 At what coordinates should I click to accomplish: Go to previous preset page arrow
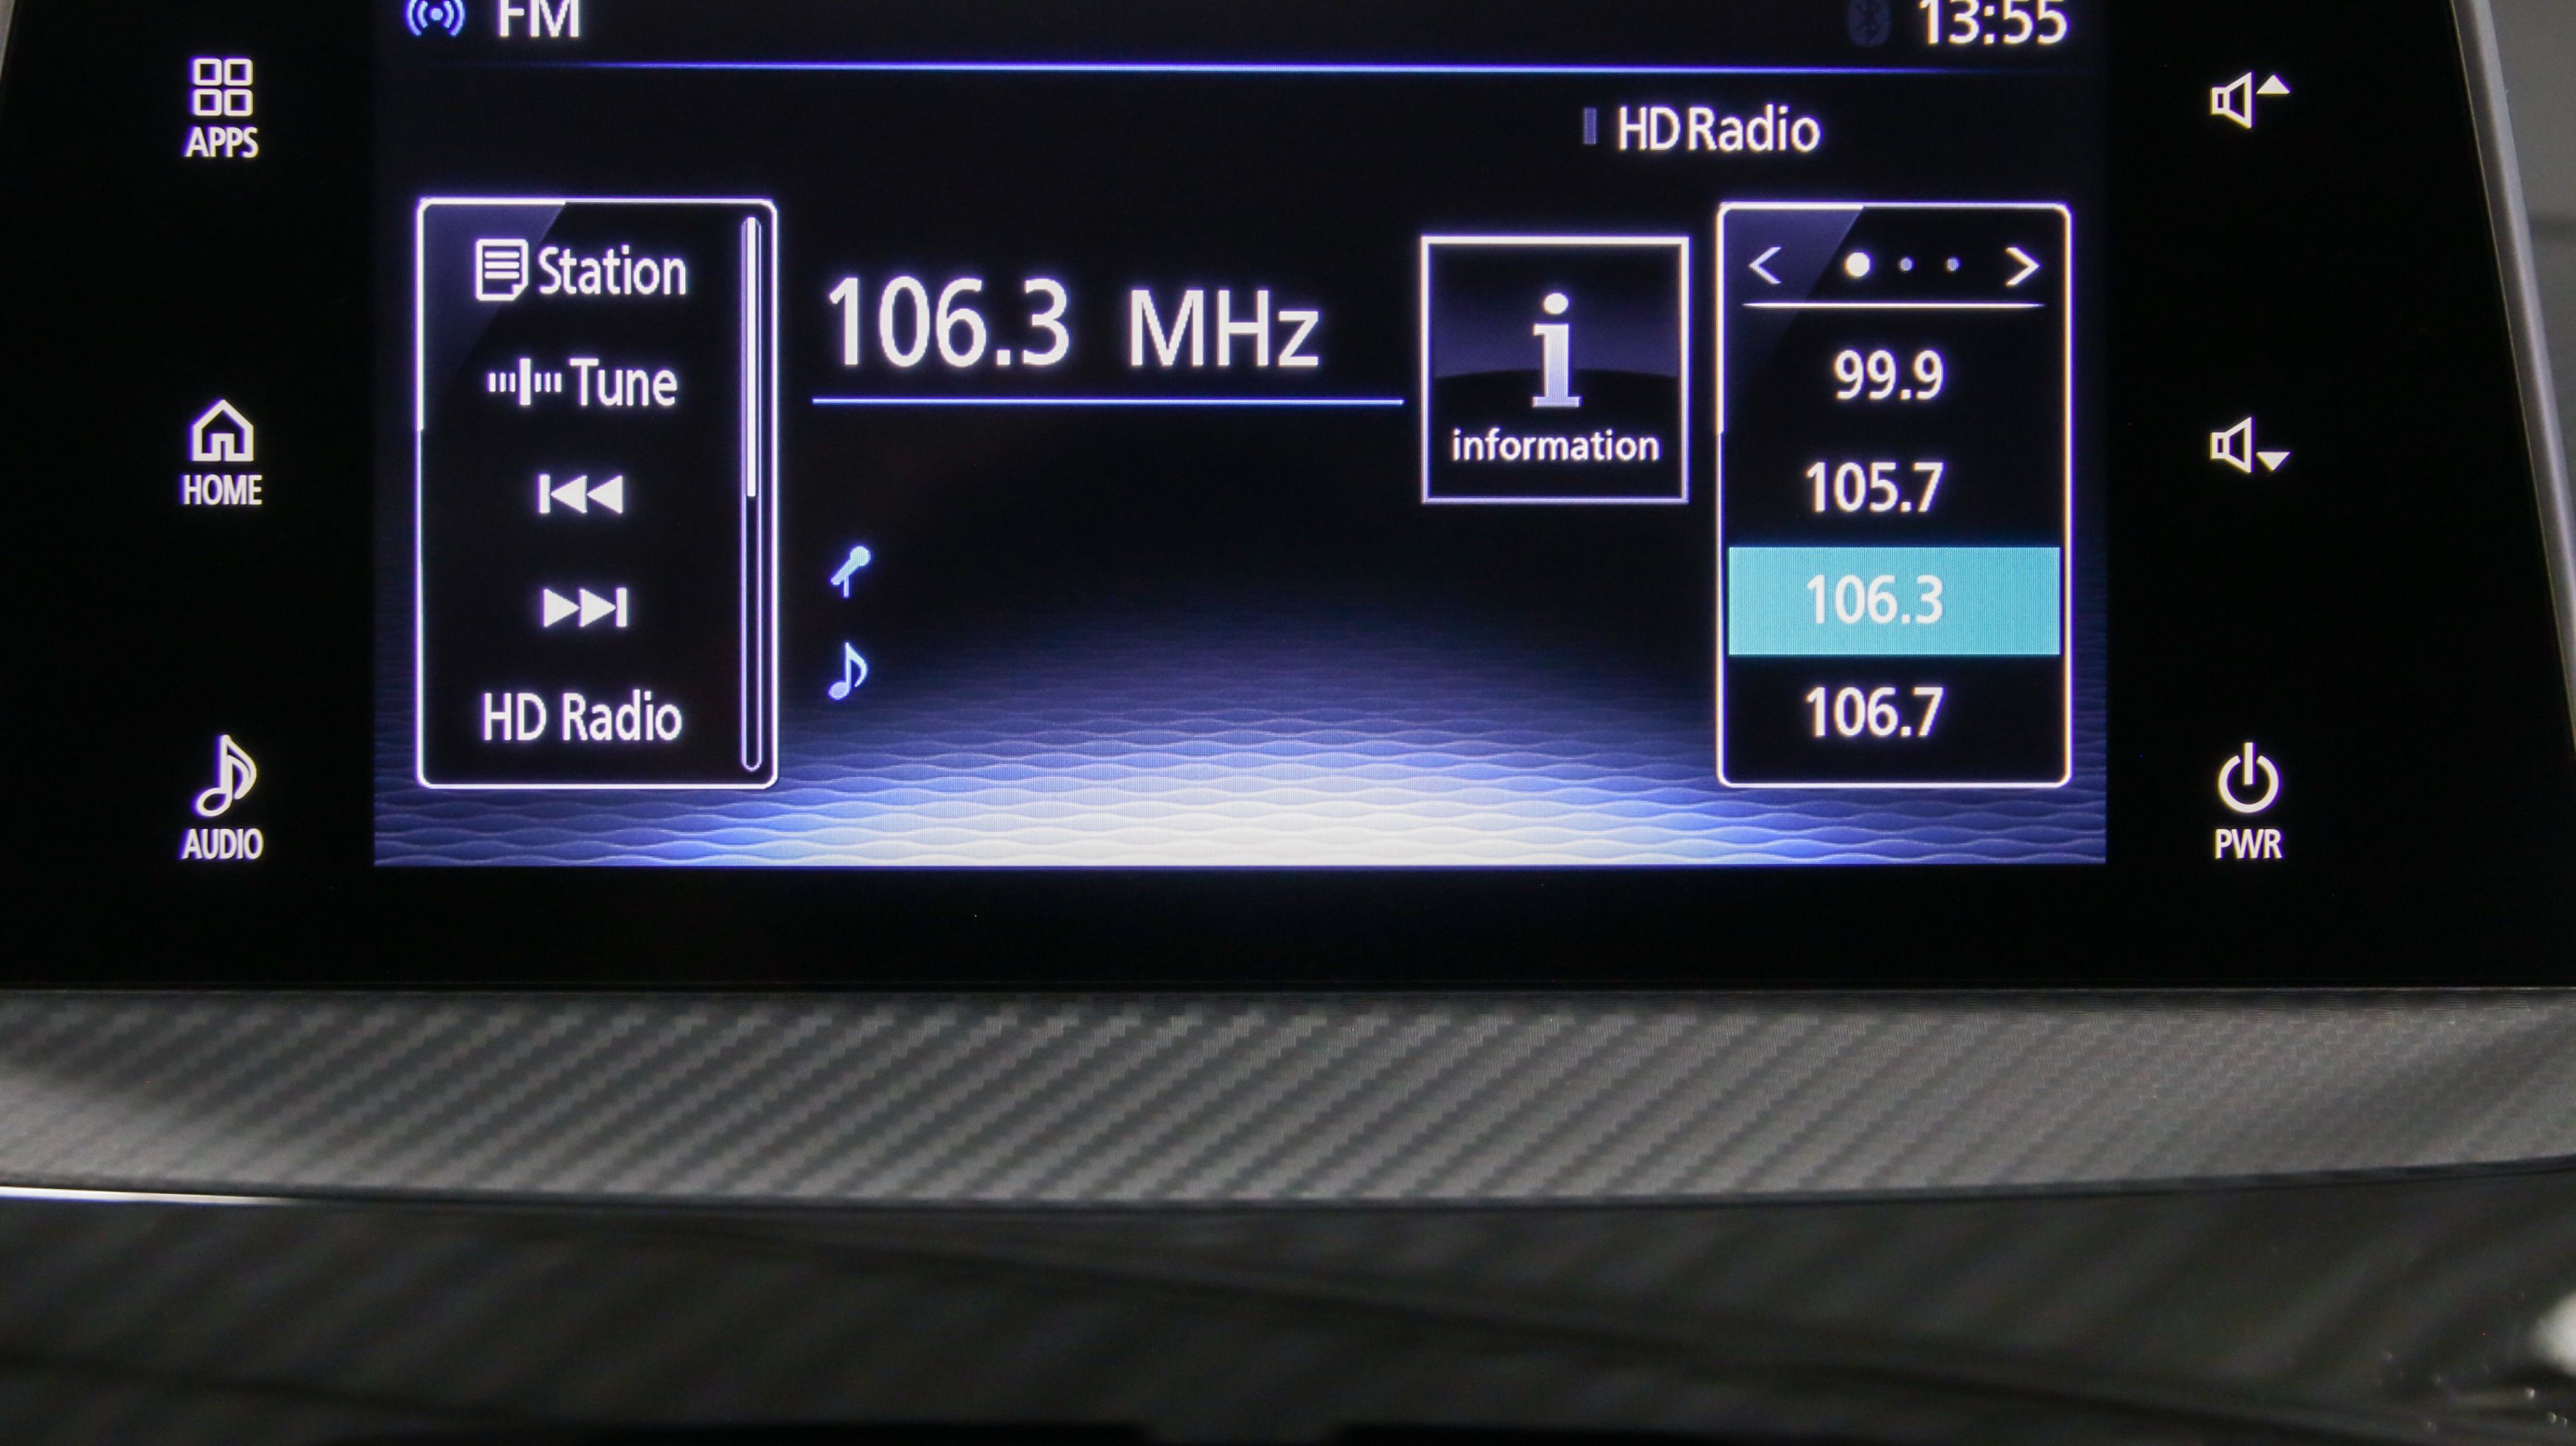point(1765,266)
